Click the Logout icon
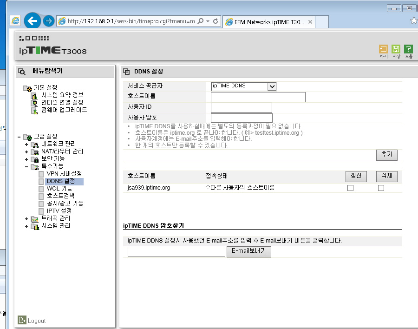 22,320
